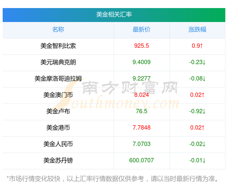Viewport: 228px width, 187px height.
Task: Select the 最新价 column header
Action: coord(141,30)
